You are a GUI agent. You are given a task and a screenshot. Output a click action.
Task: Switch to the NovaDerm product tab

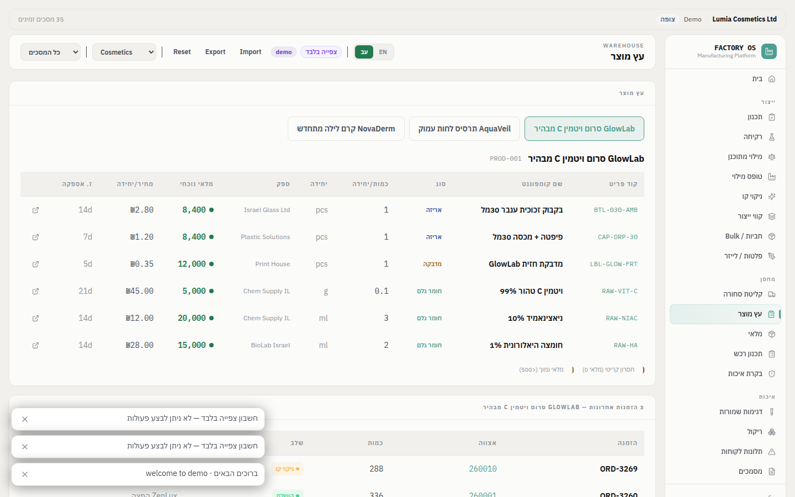[x=346, y=129]
